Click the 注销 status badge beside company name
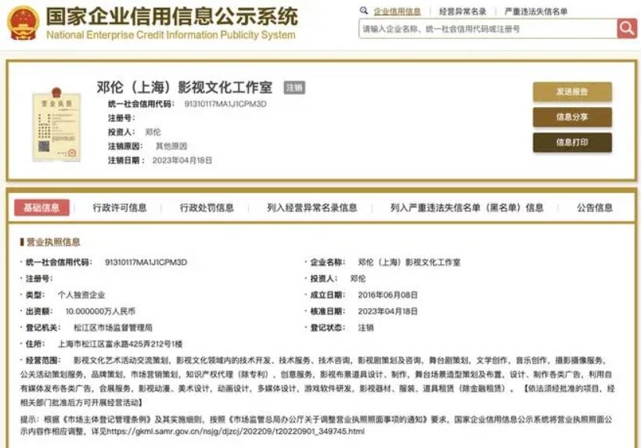This screenshot has height=448, width=641. 294,88
